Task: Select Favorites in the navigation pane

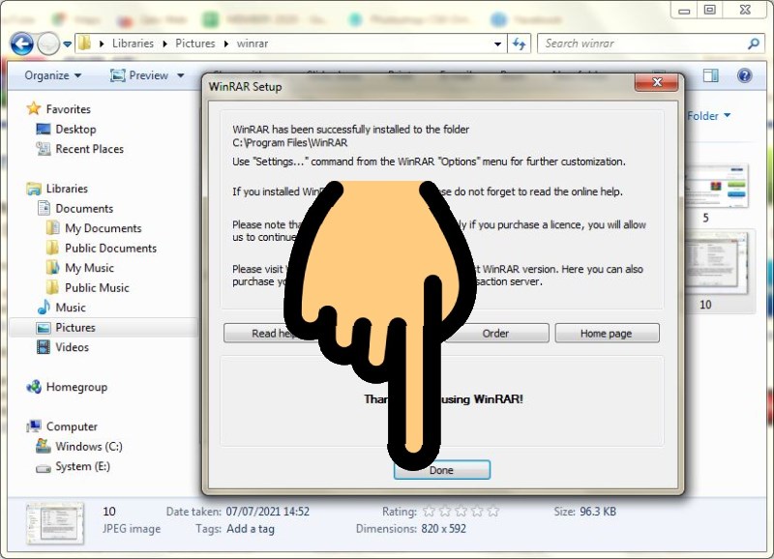Action: coord(68,109)
